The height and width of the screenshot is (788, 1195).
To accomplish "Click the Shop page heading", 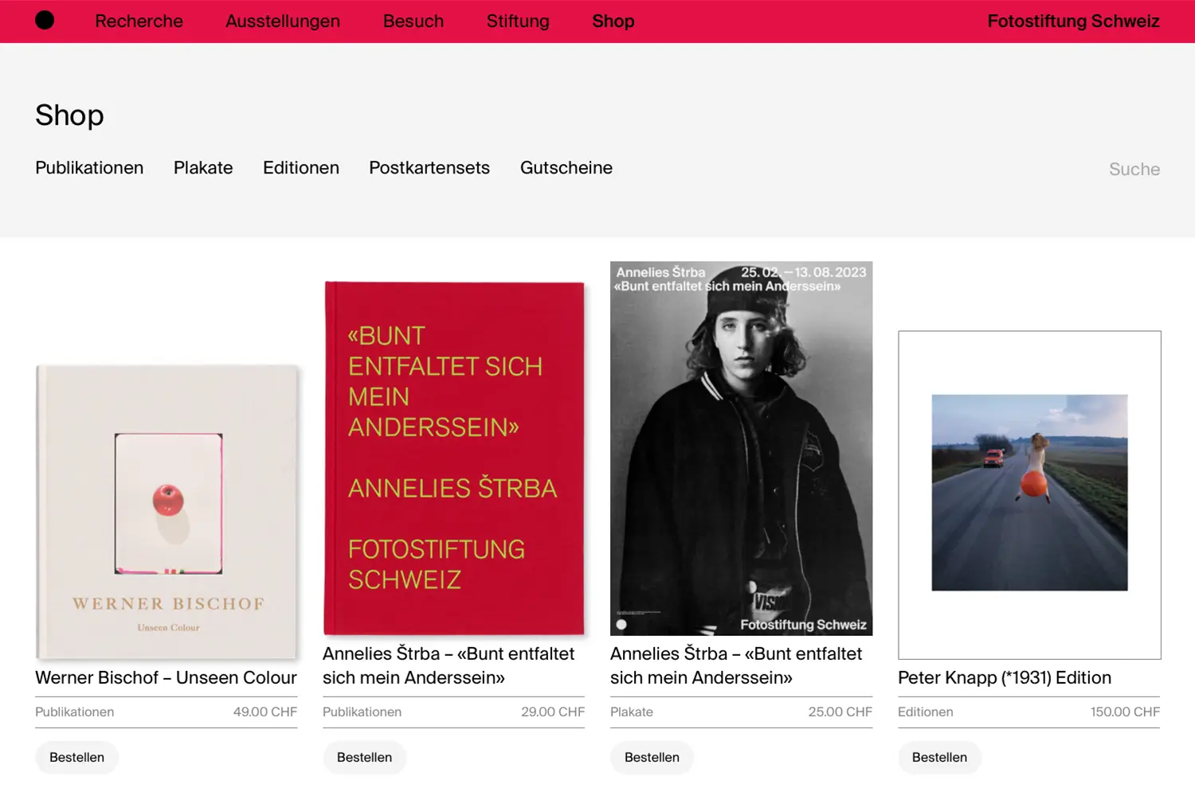I will pos(69,115).
